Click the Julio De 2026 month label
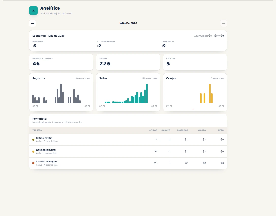Screen dimensions: 276x216 [x=128, y=23]
